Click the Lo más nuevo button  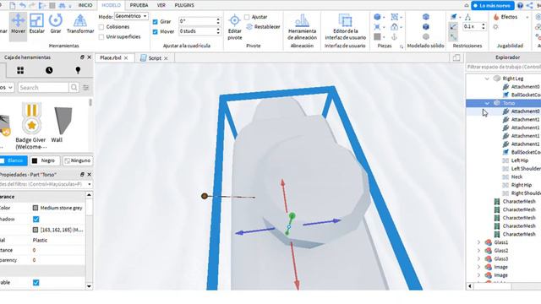(493, 6)
